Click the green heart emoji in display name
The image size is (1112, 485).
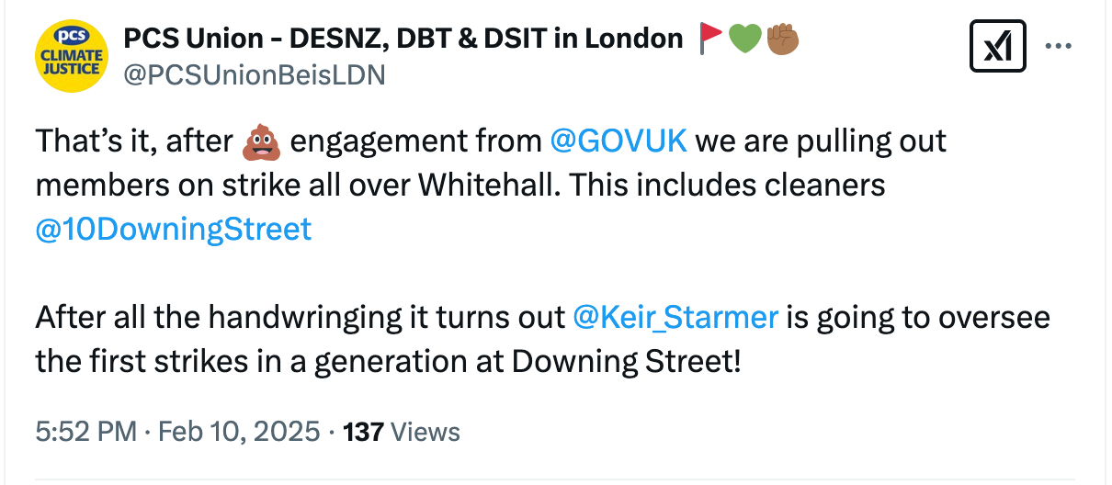(x=743, y=38)
